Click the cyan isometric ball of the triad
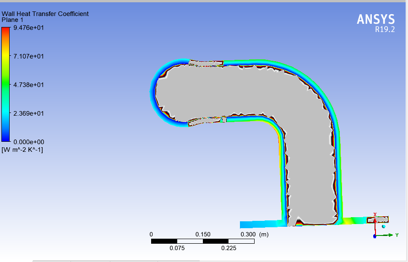Viewport: 408px width, 262px height. pyautogui.click(x=384, y=226)
